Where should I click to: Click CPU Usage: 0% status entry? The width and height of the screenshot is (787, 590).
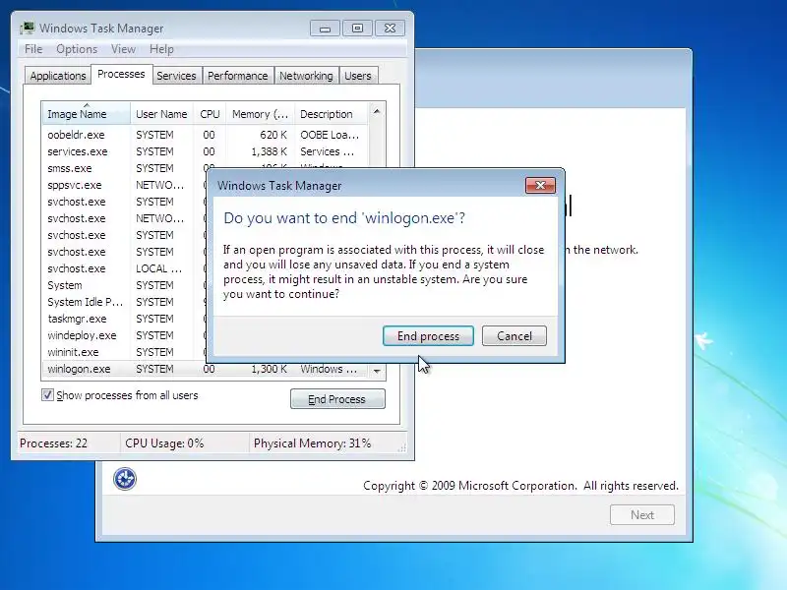(x=164, y=443)
